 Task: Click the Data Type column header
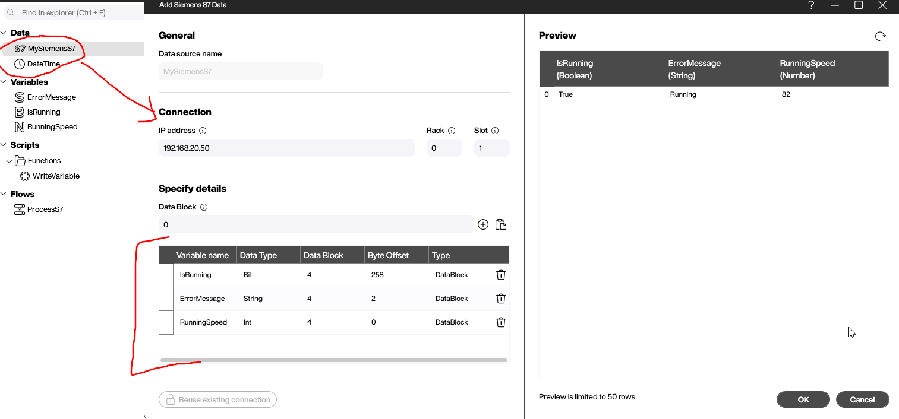coord(269,255)
